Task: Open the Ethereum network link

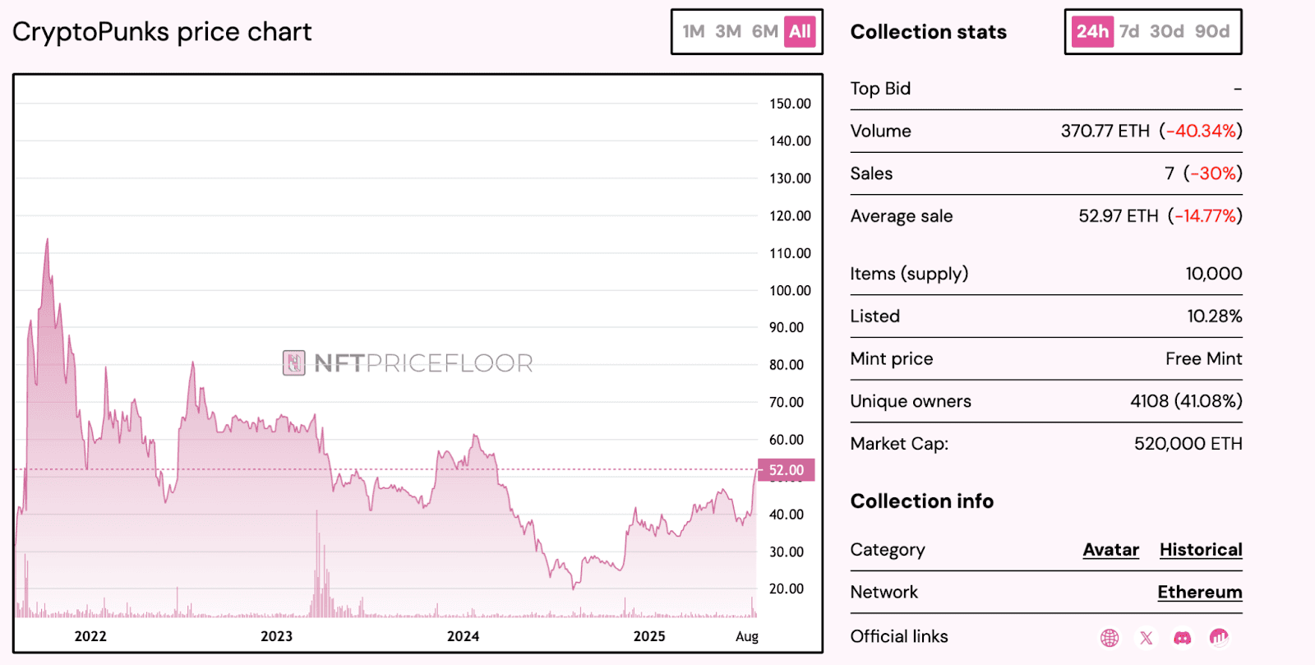Action: pos(1200,593)
